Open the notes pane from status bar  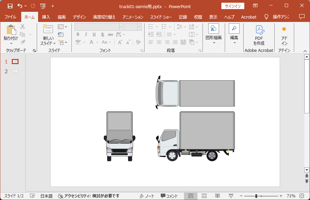(x=147, y=196)
